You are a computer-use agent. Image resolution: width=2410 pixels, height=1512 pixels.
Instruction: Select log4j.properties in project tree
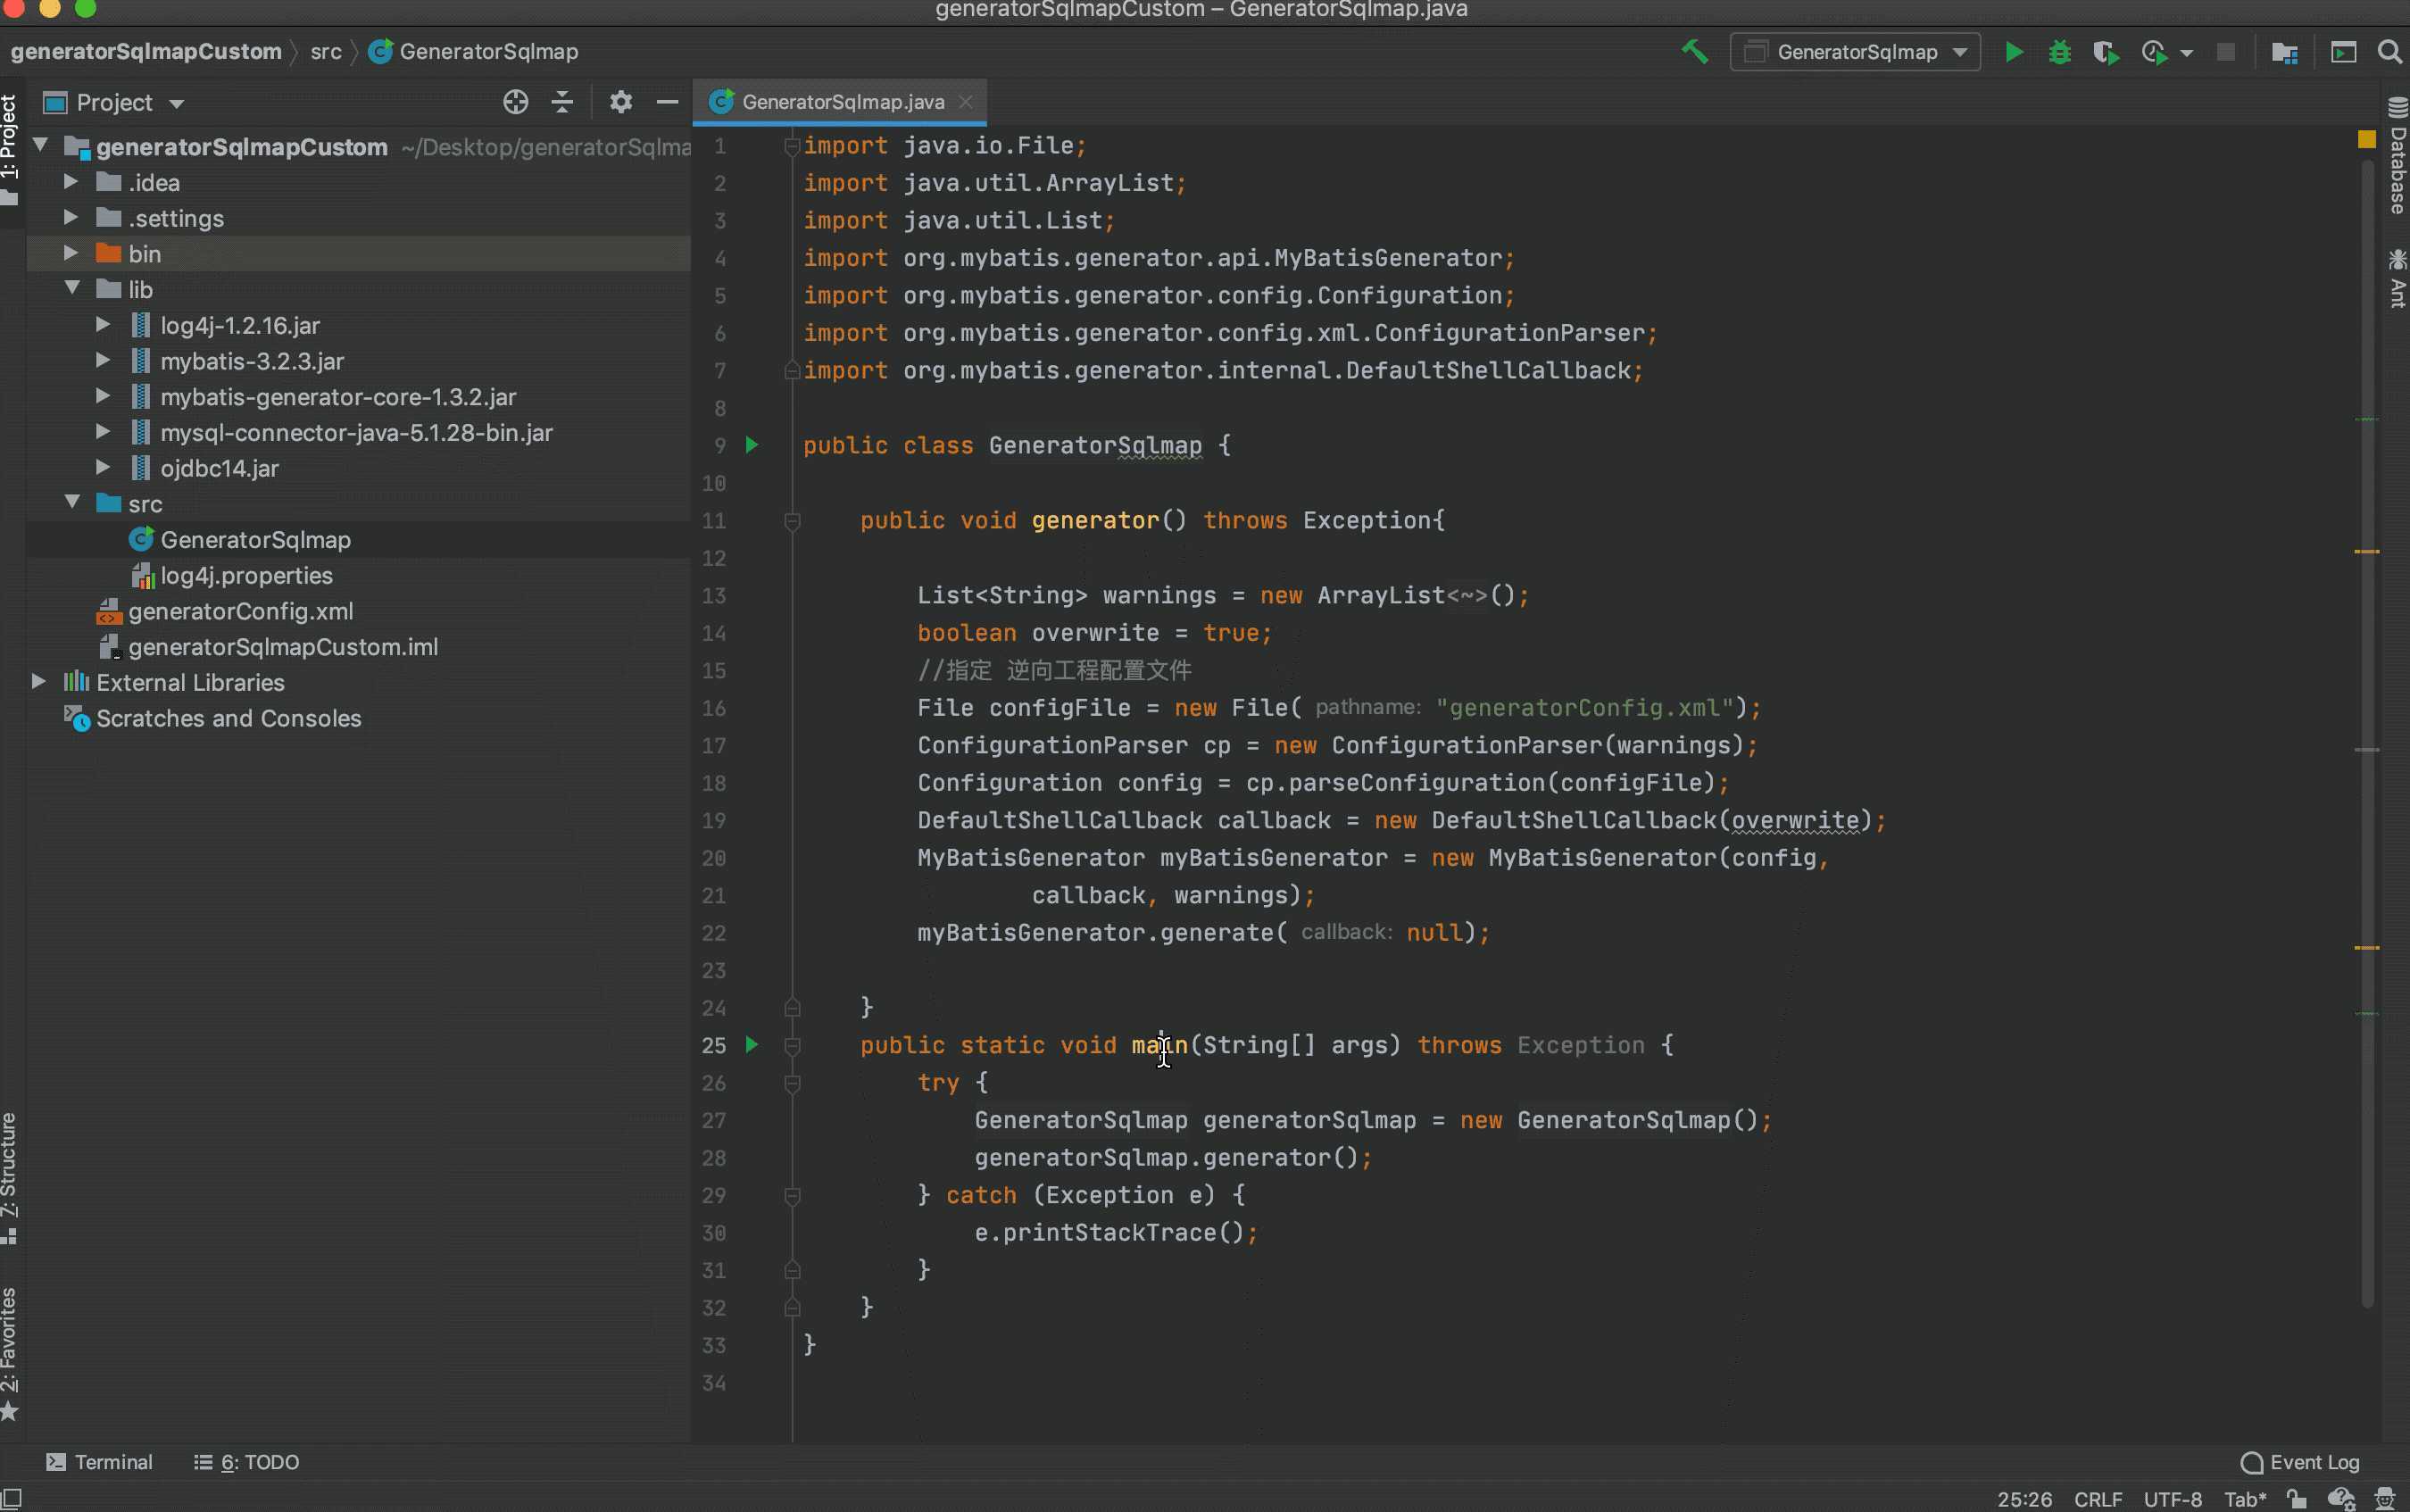click(232, 576)
